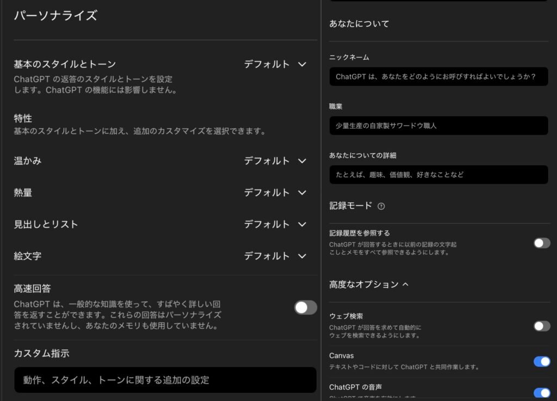Click the カスタム指示 input field
This screenshot has width=557, height=401.
(165, 380)
